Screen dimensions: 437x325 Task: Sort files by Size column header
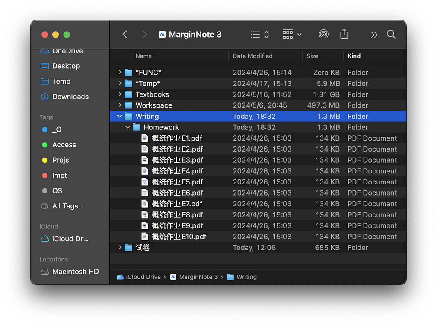coord(312,56)
